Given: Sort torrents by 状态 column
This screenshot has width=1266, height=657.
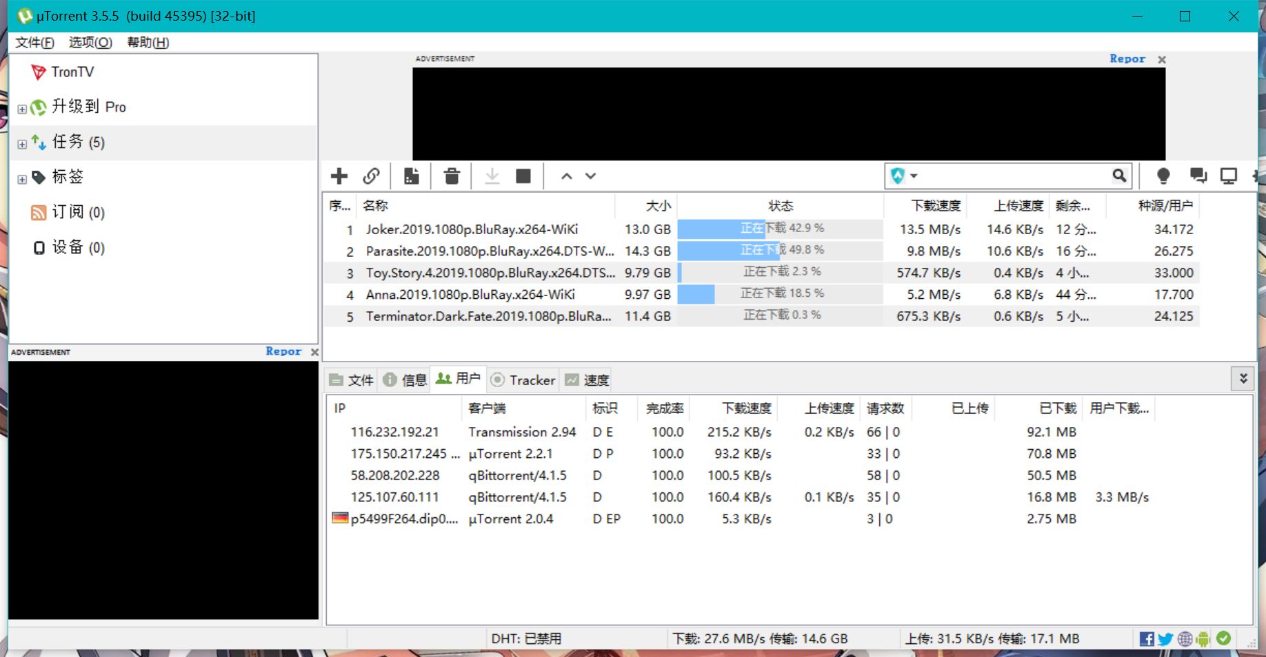Looking at the screenshot, I should click(781, 205).
